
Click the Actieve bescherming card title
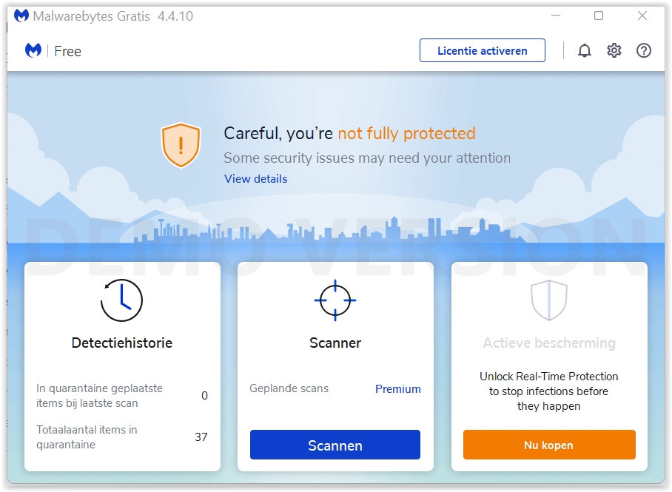click(548, 343)
